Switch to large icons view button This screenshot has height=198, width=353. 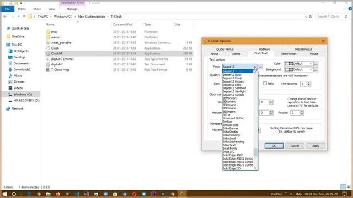click(x=349, y=187)
